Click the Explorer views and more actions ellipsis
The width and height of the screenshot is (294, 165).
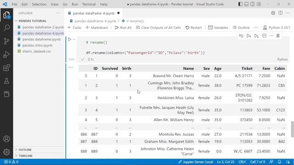point(58,13)
